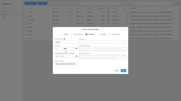Open Clones in the Databases sidebar
This screenshot has width=181, height=101.
click(4, 17)
